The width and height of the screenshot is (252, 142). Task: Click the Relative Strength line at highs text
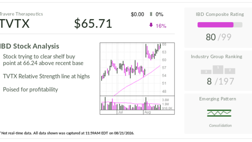pos(46,76)
